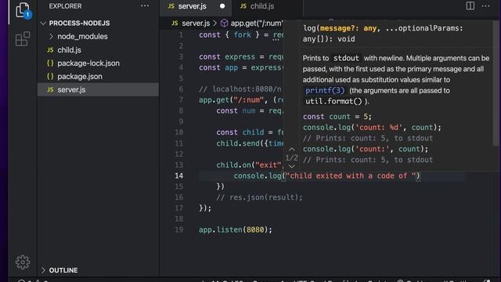Click line number 19 in the gutter
Screen dimensions: 501x282
click(x=179, y=230)
